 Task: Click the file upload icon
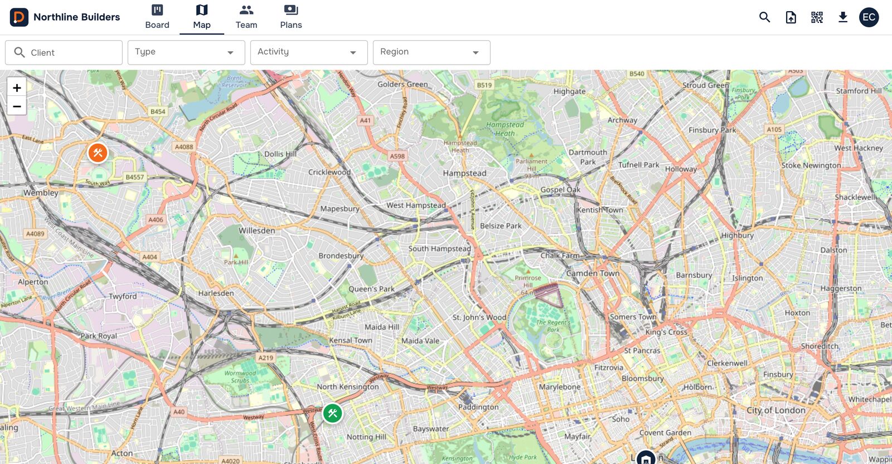[x=791, y=17]
